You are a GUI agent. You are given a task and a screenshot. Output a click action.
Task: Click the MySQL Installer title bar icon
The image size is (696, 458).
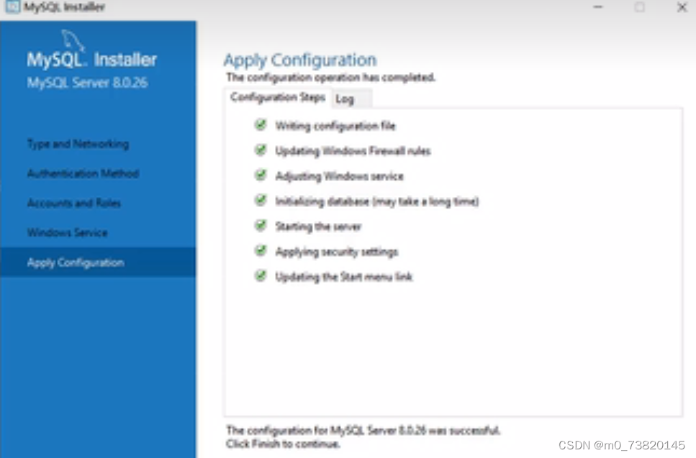click(12, 6)
